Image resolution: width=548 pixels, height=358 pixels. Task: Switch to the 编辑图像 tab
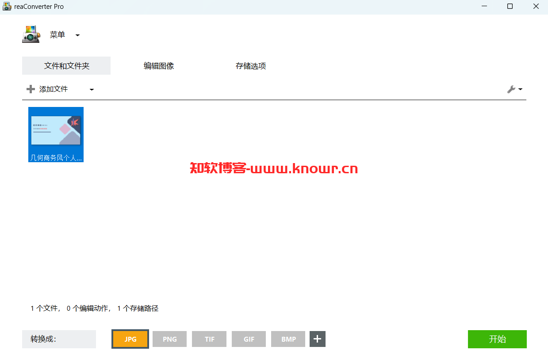coord(159,66)
